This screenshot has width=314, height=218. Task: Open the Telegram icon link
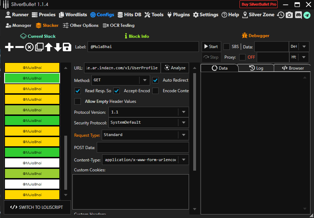tap(307, 15)
